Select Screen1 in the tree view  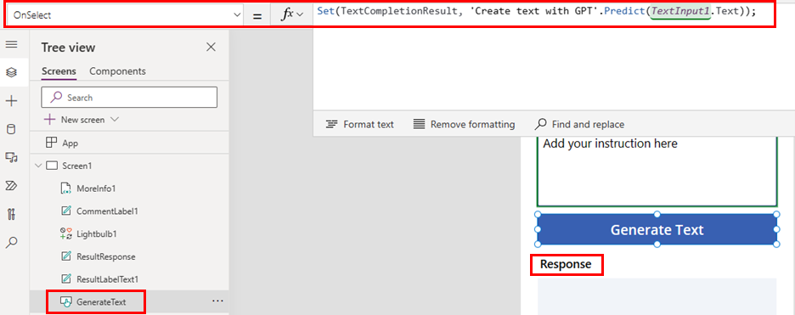(x=77, y=166)
